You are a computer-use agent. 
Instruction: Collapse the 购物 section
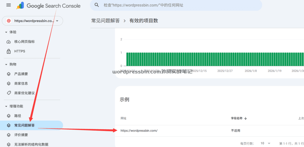6,64
